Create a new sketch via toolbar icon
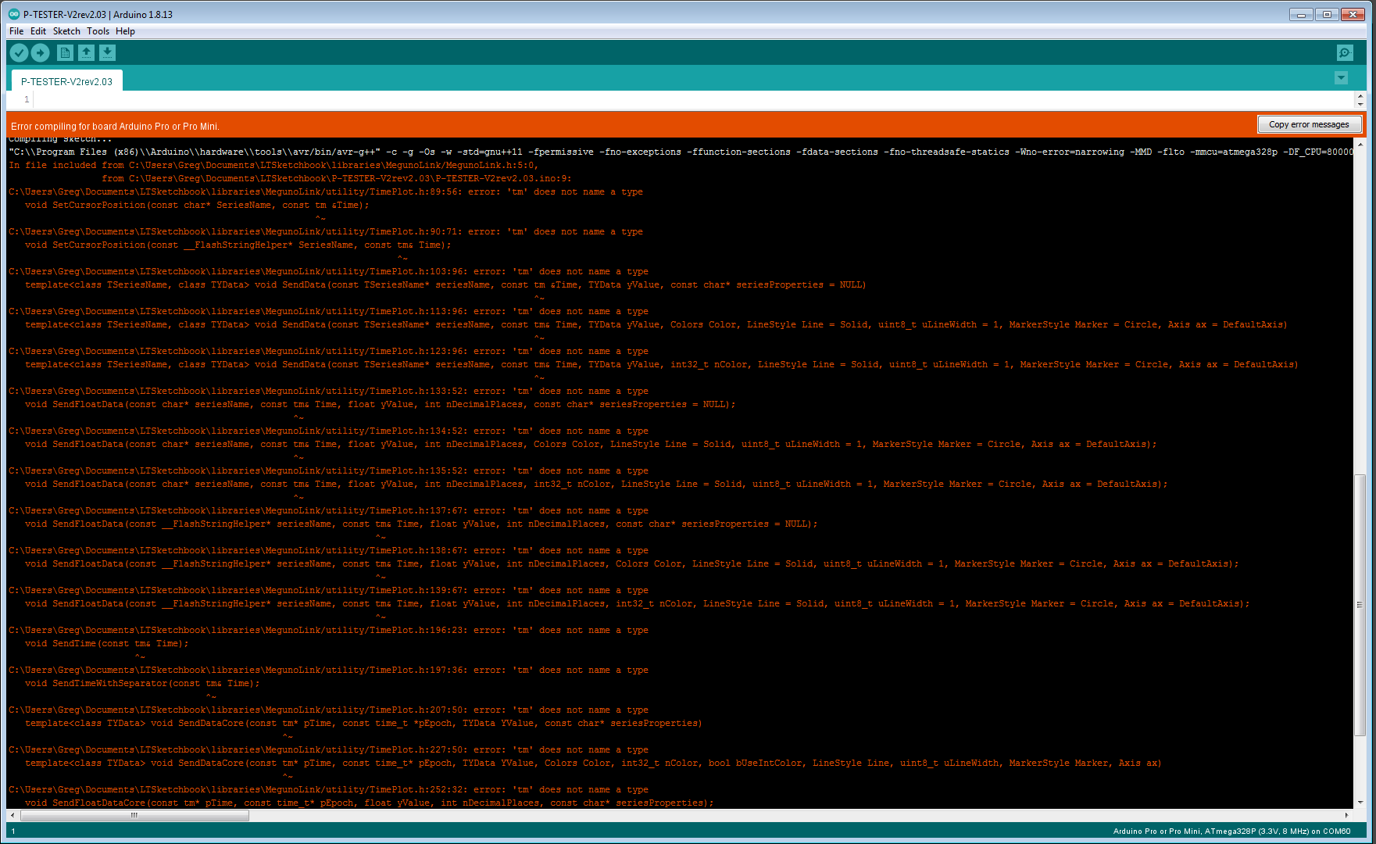The image size is (1376, 844). pyautogui.click(x=65, y=52)
